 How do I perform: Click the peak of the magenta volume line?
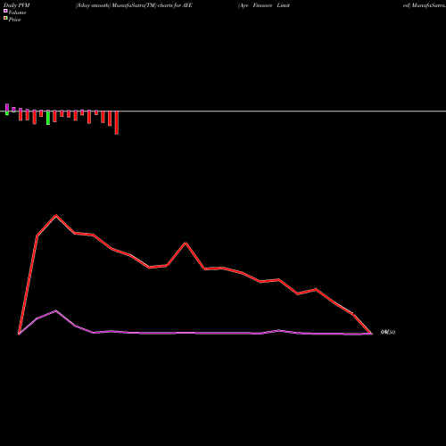click(56, 310)
